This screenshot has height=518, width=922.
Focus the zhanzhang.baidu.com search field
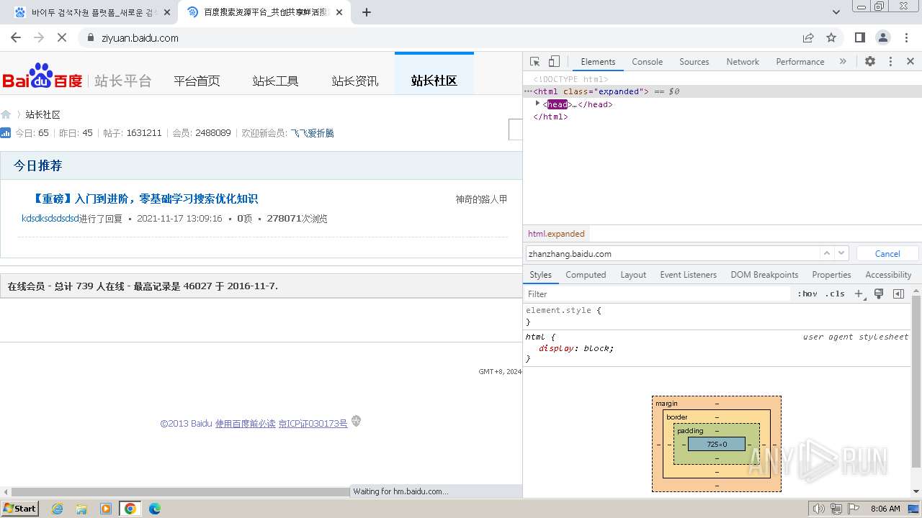tap(672, 253)
